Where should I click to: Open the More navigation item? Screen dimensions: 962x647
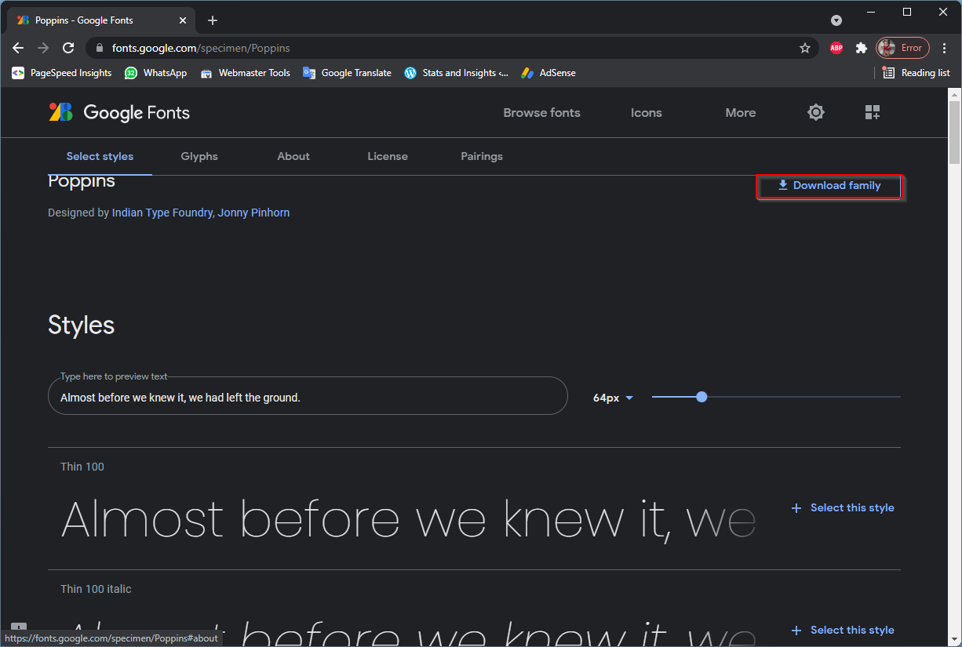pyautogui.click(x=741, y=113)
